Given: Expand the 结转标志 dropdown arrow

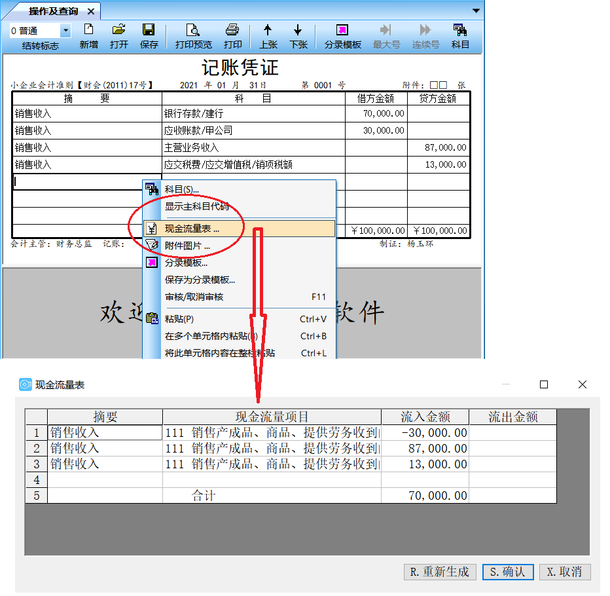Looking at the screenshot, I should (x=65, y=31).
